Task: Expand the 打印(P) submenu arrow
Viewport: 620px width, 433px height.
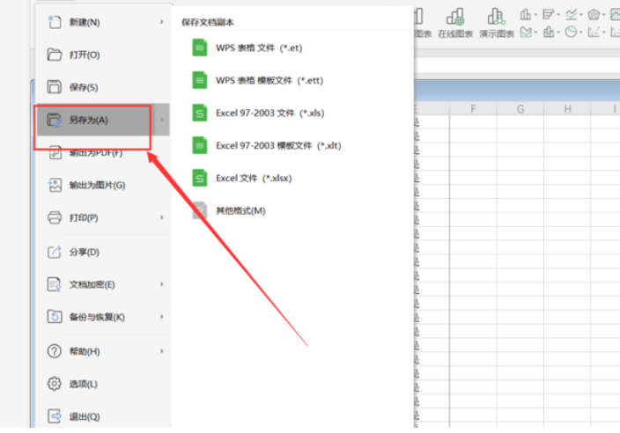Action: point(162,217)
